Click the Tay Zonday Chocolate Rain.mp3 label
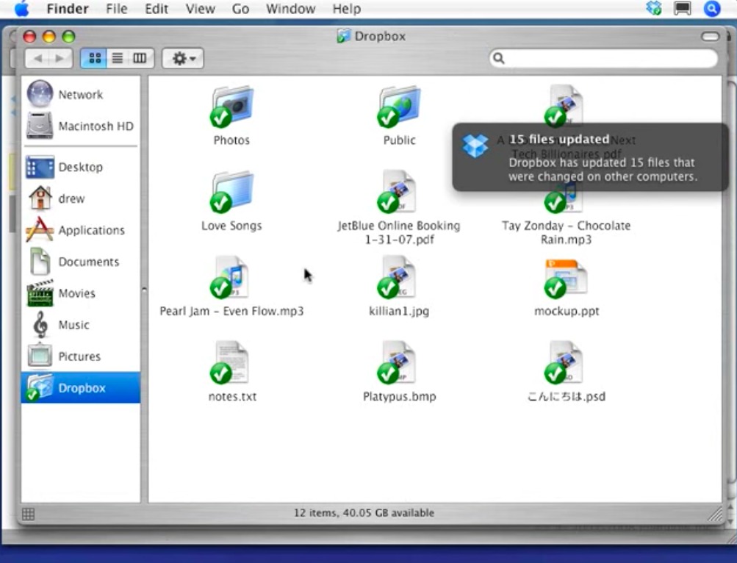737x563 pixels. tap(566, 232)
